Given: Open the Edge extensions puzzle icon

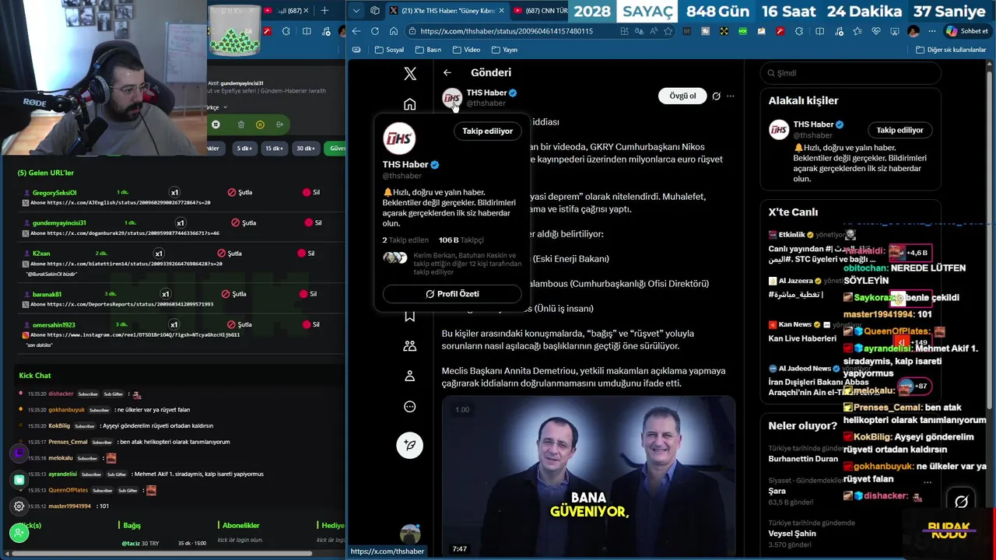Looking at the screenshot, I should [799, 31].
